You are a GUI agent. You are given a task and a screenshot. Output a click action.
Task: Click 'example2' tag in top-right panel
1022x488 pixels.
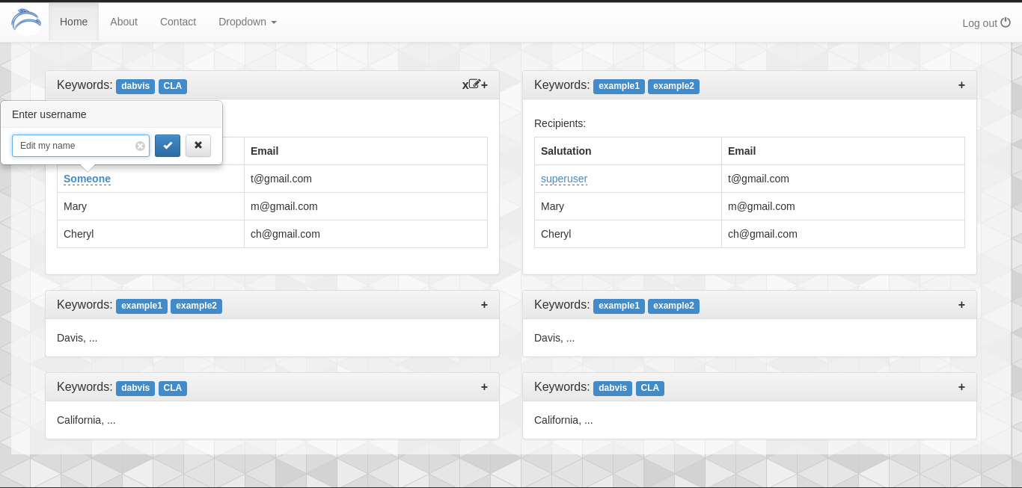[x=673, y=86]
